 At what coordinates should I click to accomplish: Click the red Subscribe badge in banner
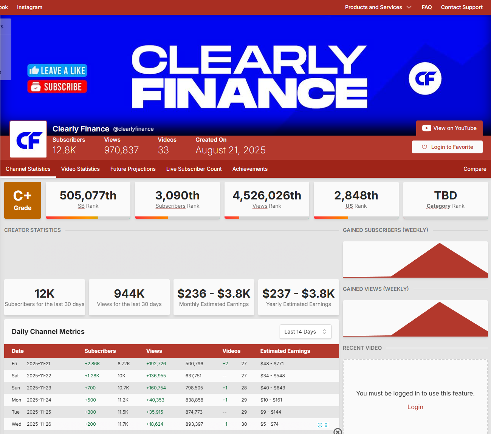[x=57, y=87]
